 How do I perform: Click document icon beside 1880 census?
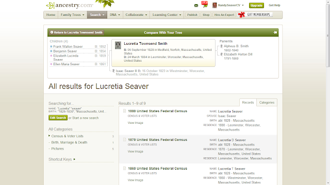coord(124,111)
